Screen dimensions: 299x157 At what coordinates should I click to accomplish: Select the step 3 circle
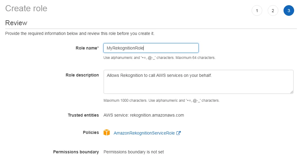(x=288, y=11)
